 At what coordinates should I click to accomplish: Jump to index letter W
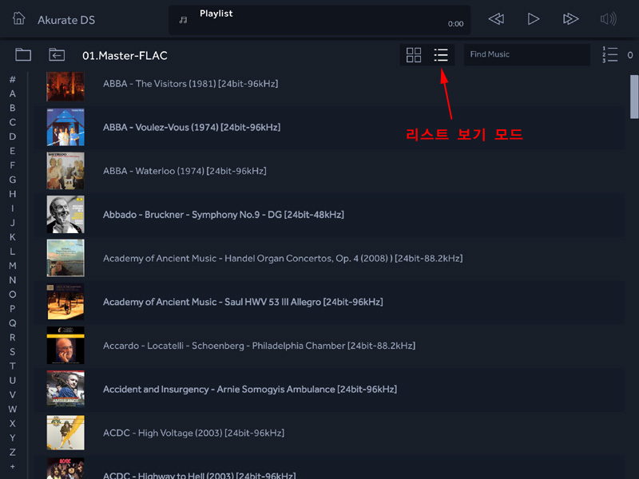pyautogui.click(x=13, y=410)
